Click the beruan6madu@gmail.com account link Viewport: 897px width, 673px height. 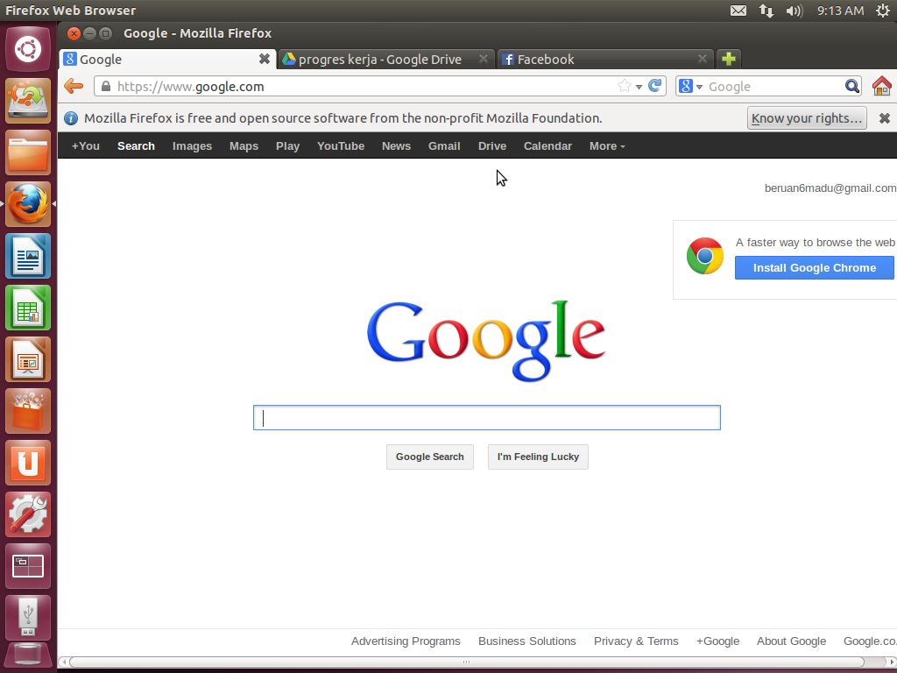pyautogui.click(x=830, y=188)
